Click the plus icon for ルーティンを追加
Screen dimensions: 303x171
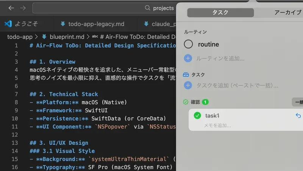point(188,58)
